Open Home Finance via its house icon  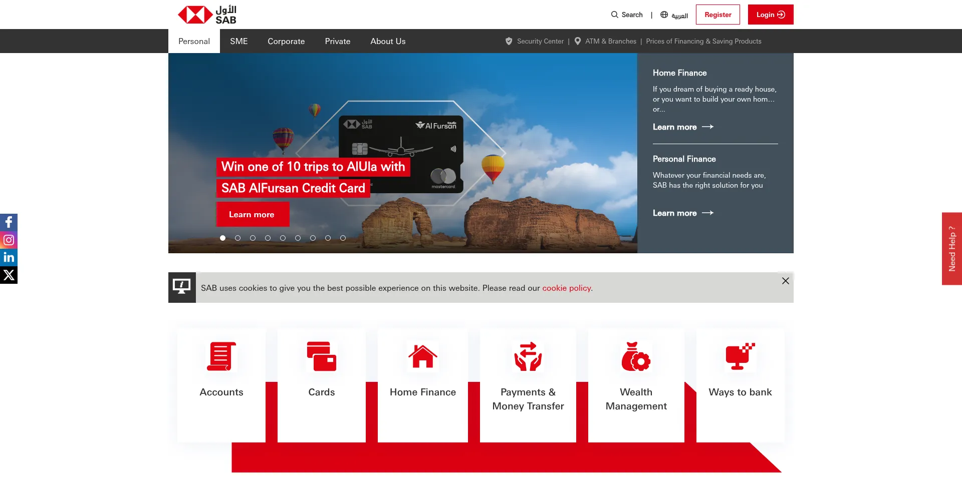(x=422, y=356)
